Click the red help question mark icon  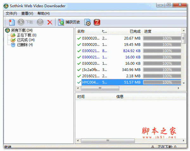click(x=97, y=22)
